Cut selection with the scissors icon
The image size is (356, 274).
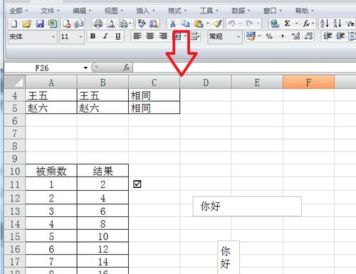(x=172, y=23)
